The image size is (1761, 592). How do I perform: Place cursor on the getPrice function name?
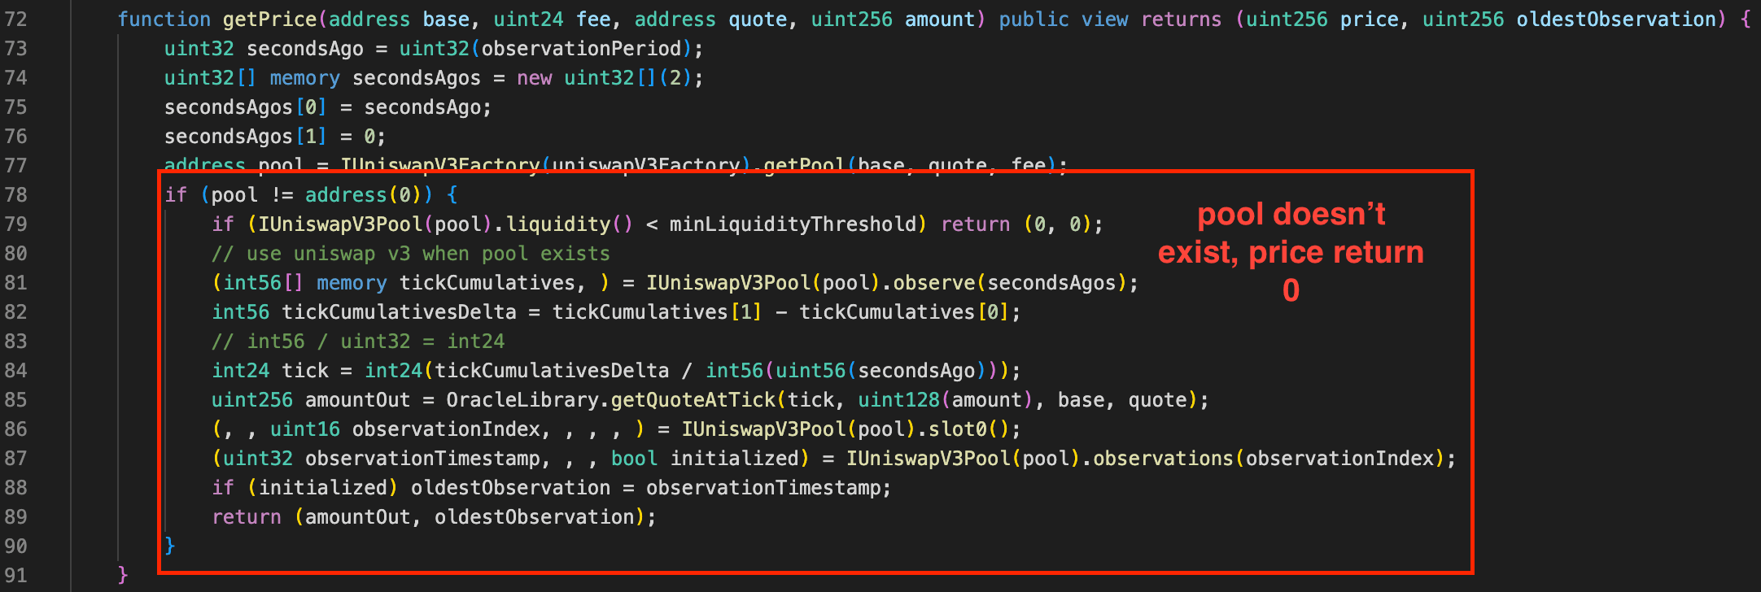click(269, 20)
